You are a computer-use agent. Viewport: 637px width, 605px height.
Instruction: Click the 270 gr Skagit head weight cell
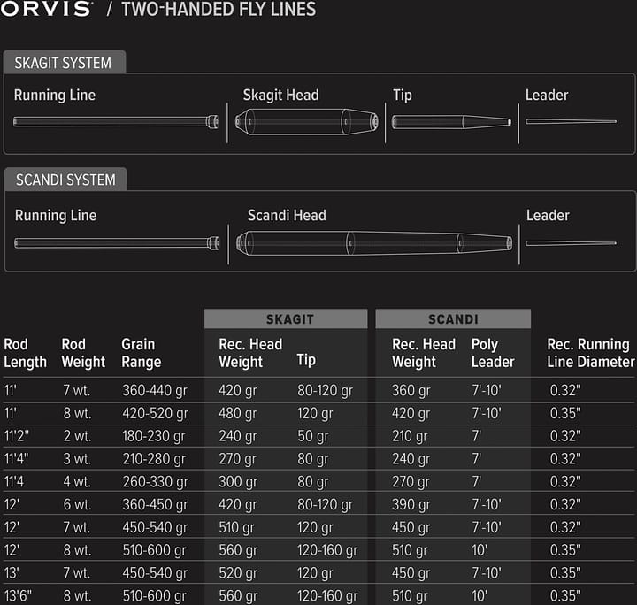pyautogui.click(x=237, y=459)
